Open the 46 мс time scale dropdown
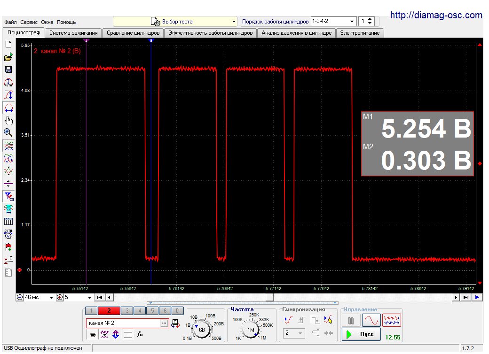The image size is (489, 354). [x=51, y=298]
